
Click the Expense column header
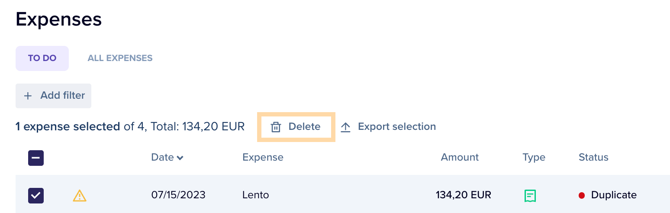tap(263, 158)
